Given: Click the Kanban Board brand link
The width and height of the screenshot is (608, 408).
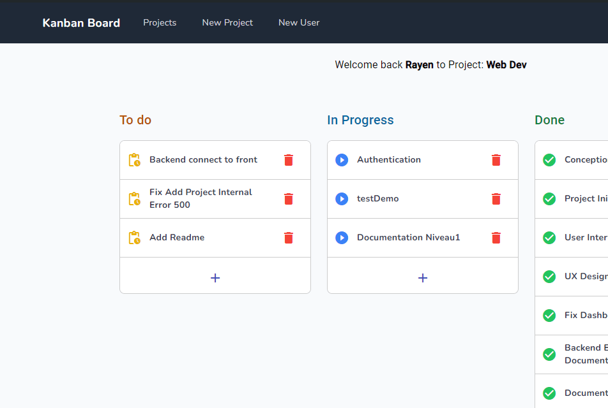Looking at the screenshot, I should click(81, 22).
